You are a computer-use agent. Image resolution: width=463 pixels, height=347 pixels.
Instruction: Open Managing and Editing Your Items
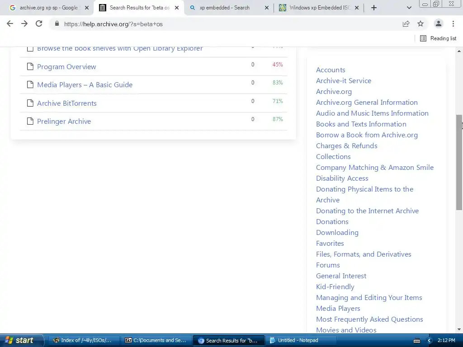369,298
